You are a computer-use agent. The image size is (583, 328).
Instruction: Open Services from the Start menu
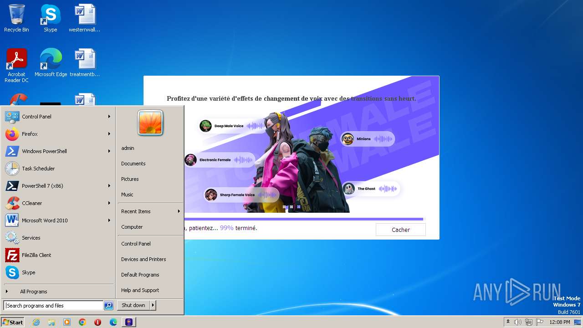coord(58,238)
